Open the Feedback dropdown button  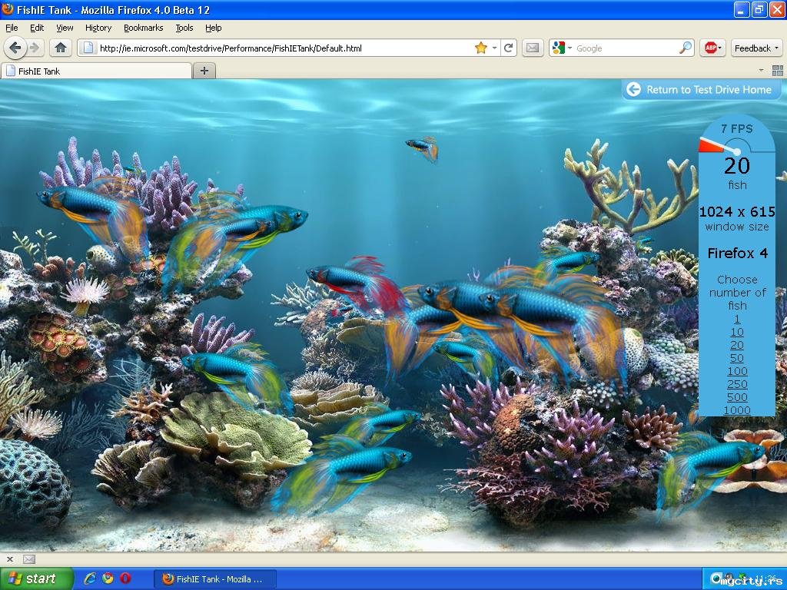tap(756, 48)
